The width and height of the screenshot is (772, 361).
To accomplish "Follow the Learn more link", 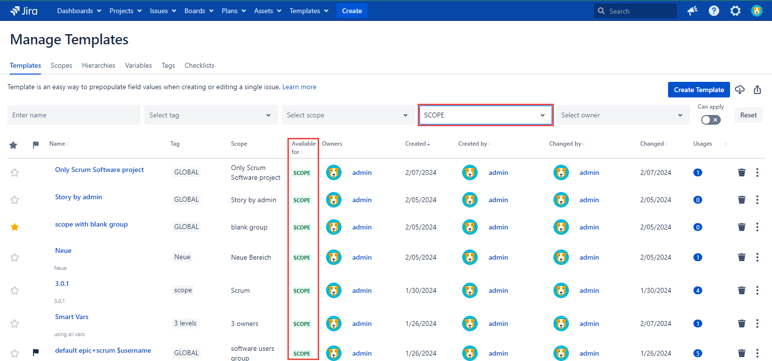I will 299,87.
